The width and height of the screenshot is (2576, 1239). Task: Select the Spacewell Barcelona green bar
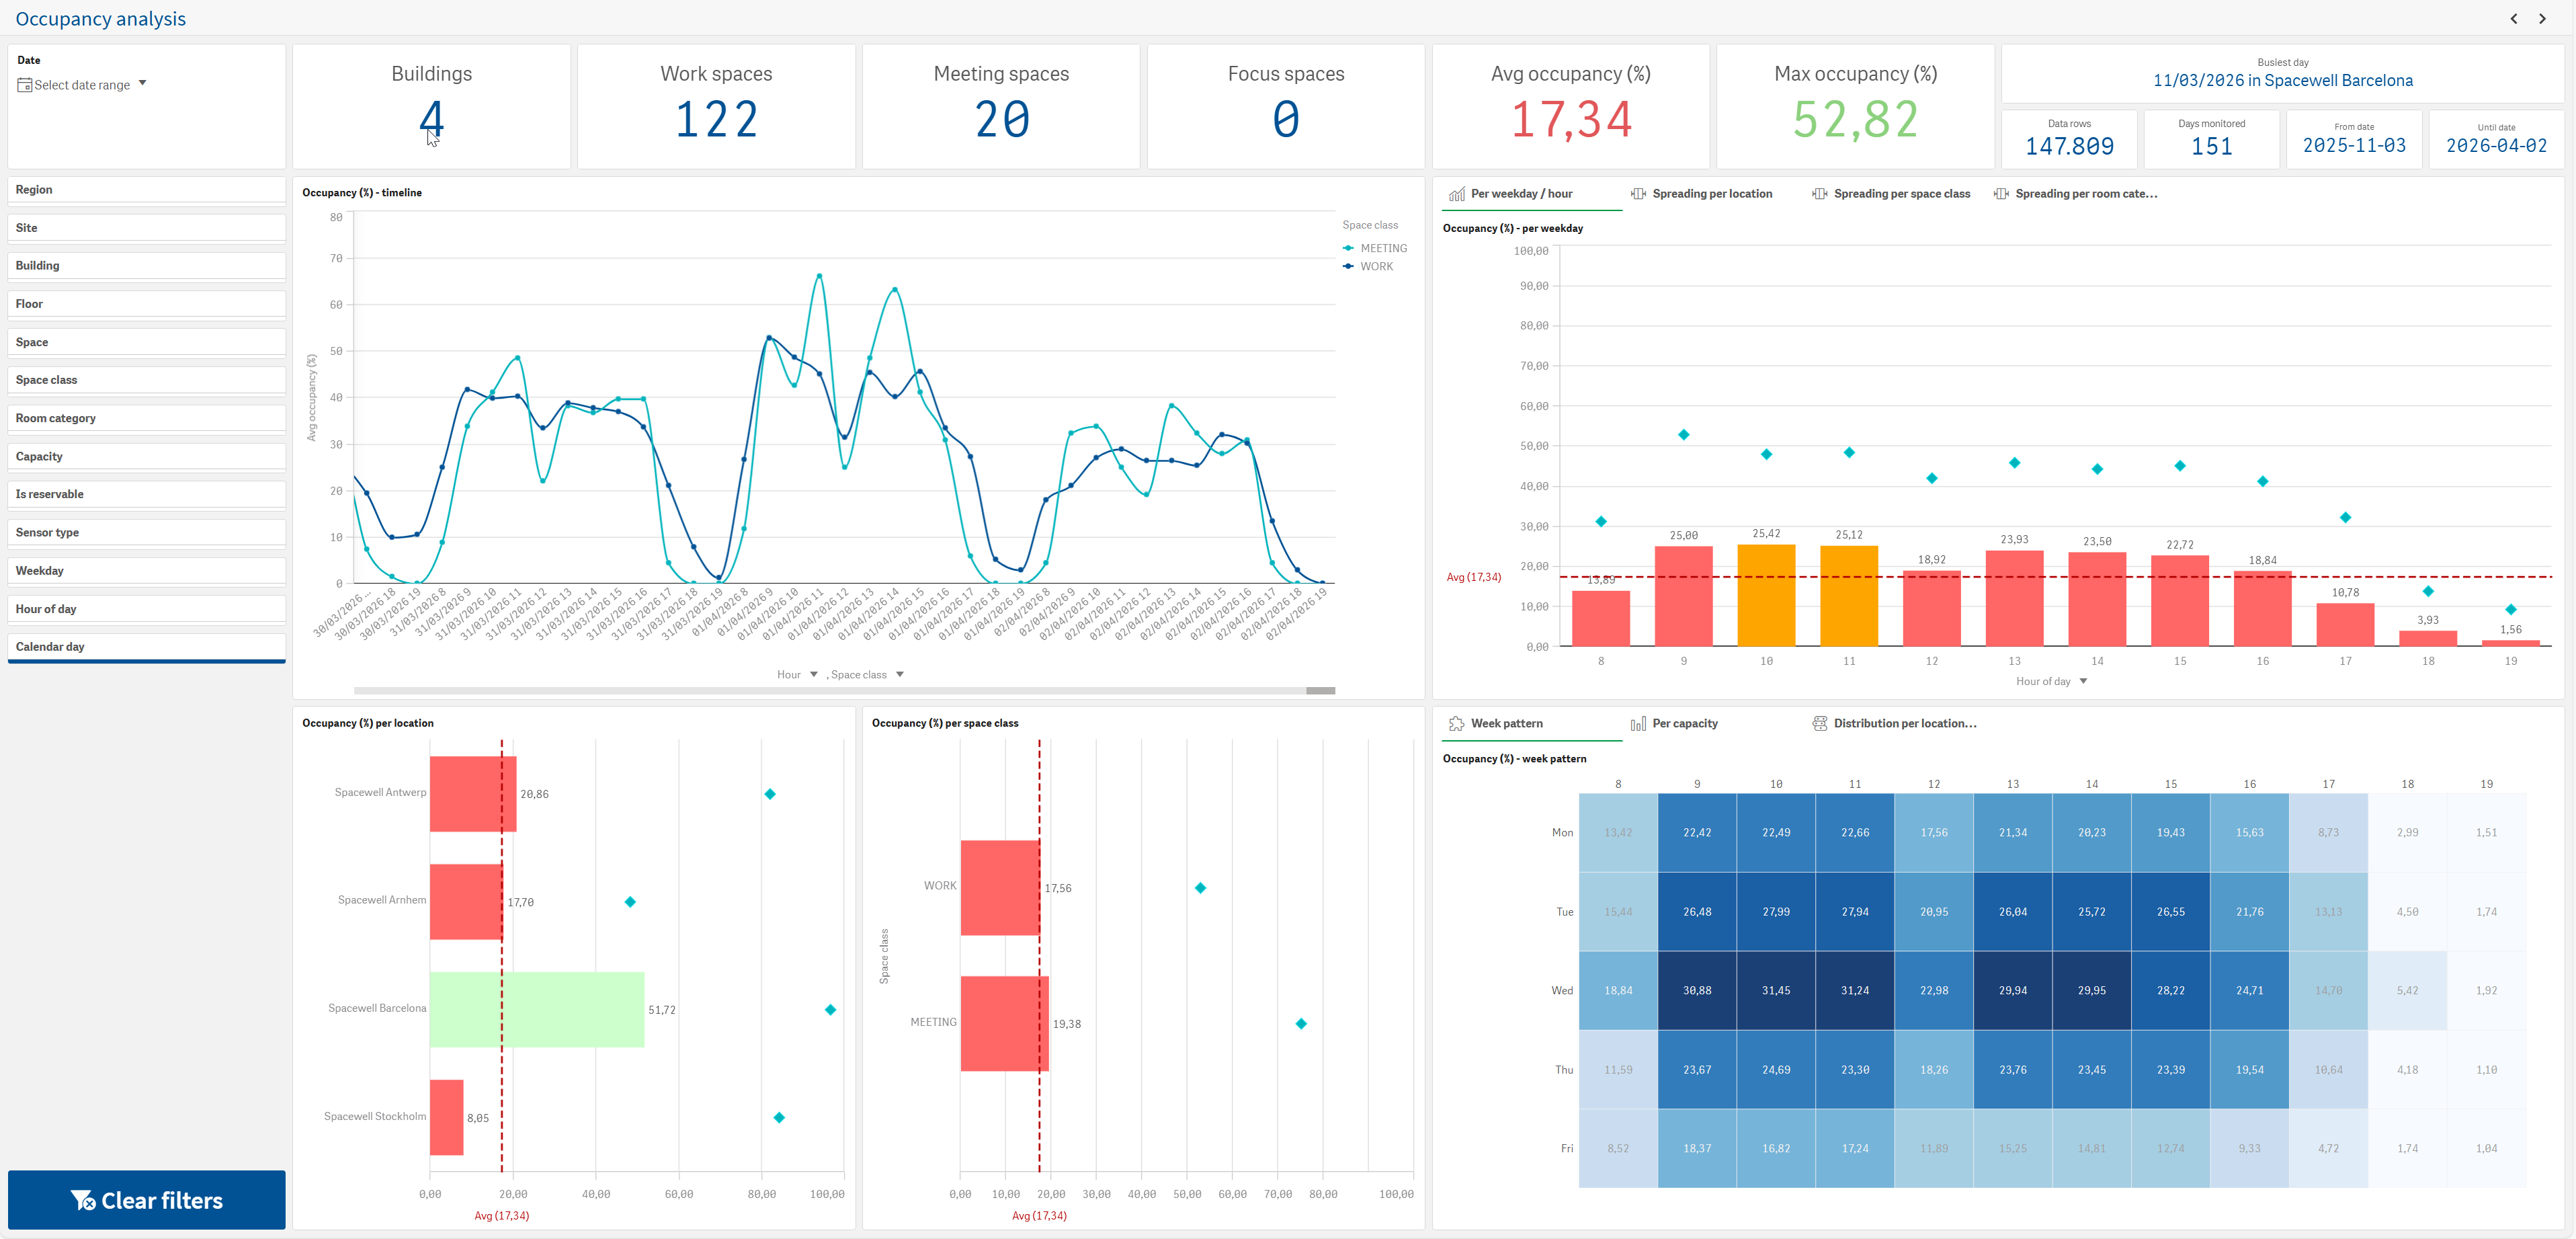537,1009
